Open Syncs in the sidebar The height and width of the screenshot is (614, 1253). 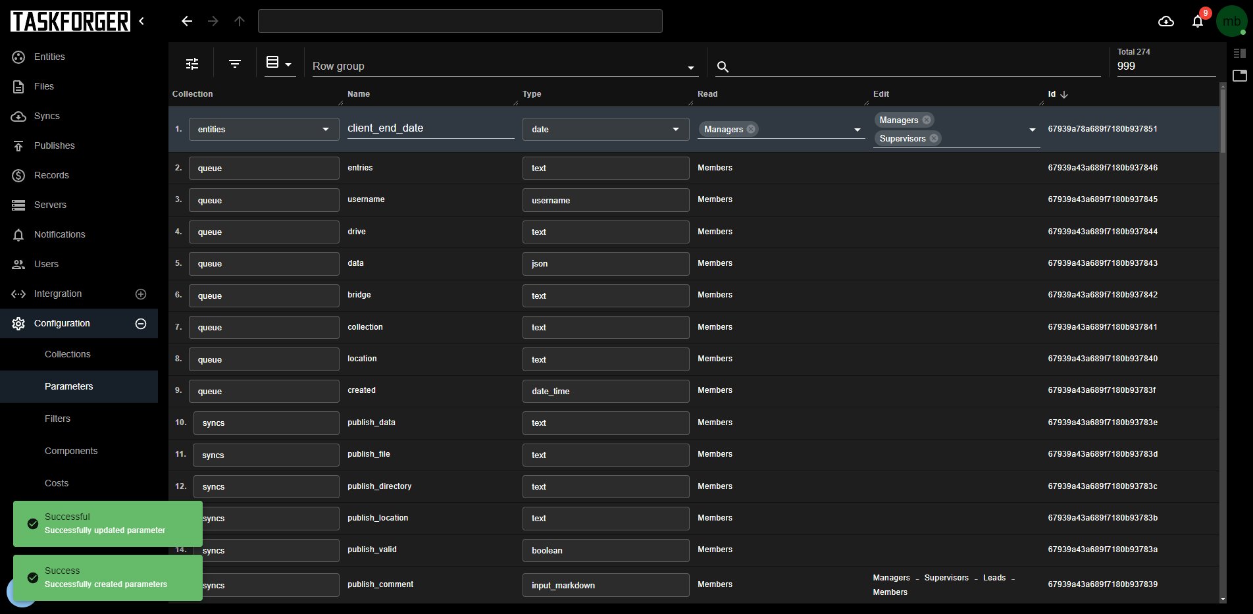click(x=79, y=116)
